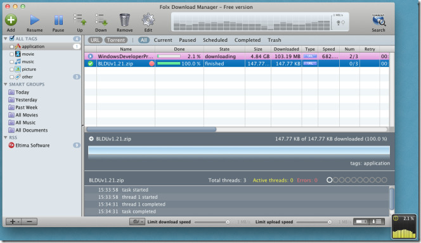Select the WindowsDeveloperPr... download row

[237, 56]
